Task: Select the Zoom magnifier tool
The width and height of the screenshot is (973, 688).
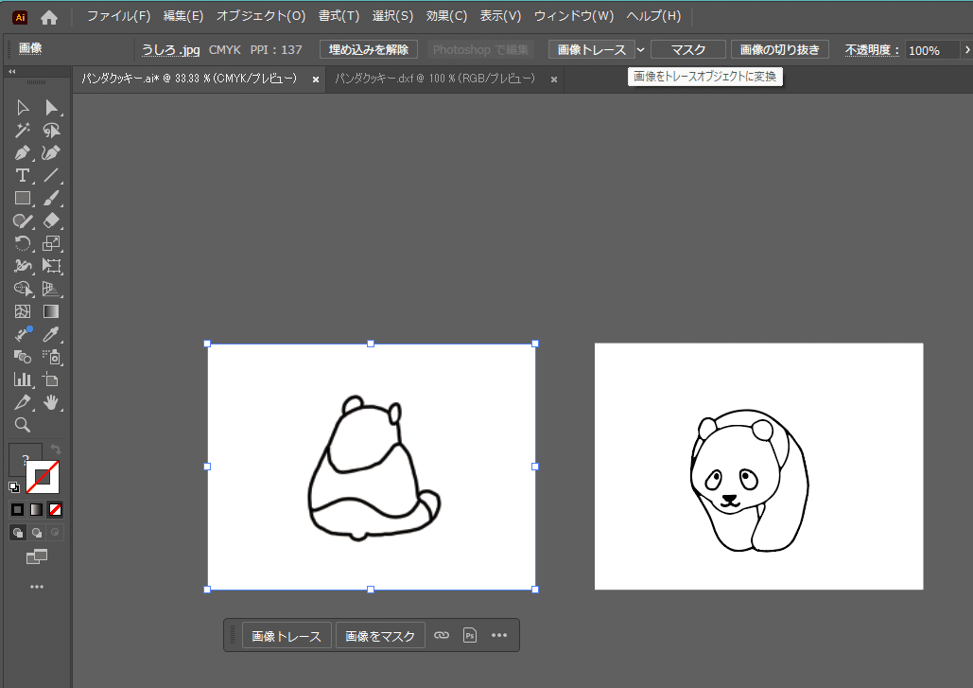Action: tap(23, 425)
